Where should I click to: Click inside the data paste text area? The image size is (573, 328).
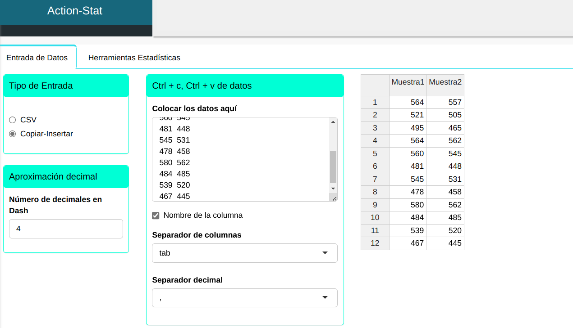239,157
